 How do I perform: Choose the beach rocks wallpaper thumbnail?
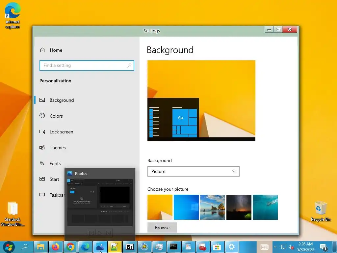(213, 207)
